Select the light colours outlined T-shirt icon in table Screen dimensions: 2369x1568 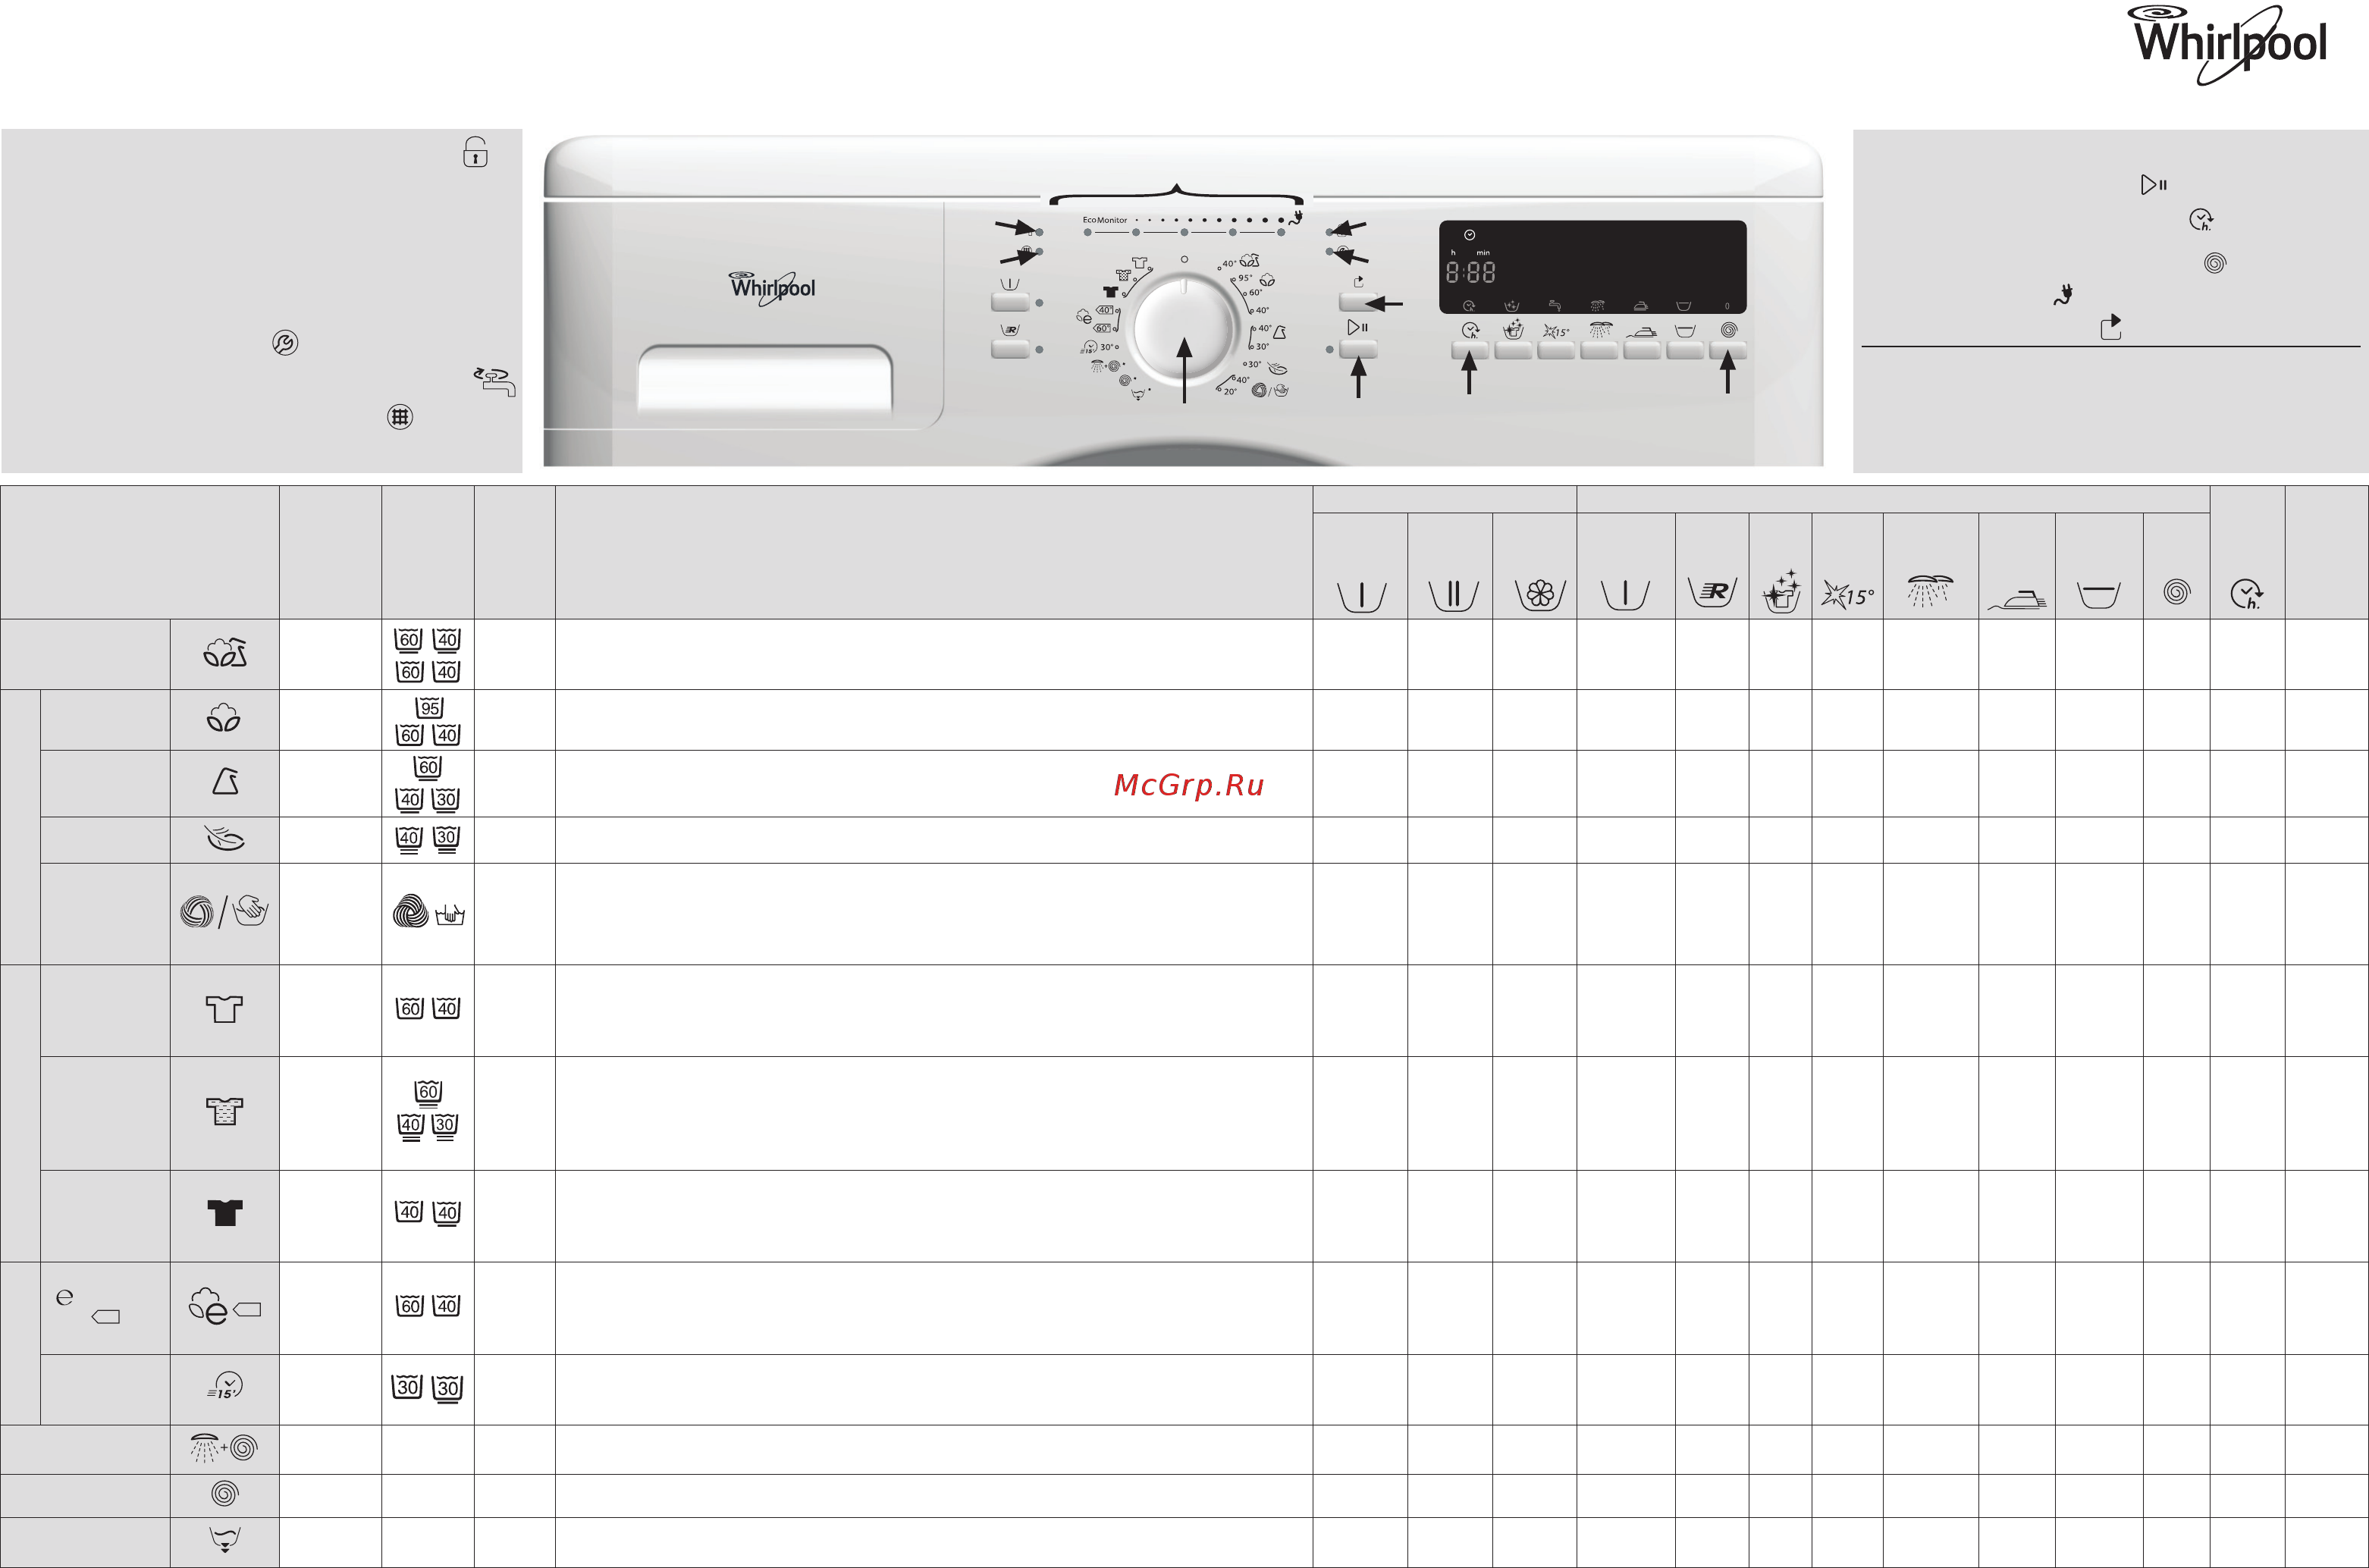224,1009
